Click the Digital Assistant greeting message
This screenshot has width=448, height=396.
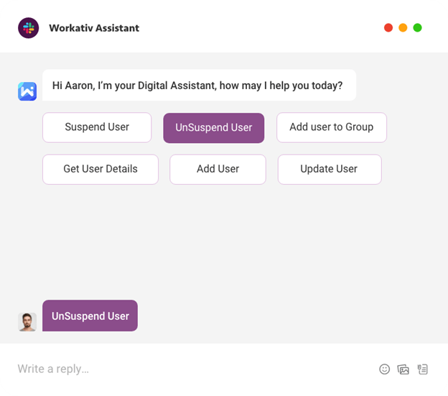pos(197,86)
